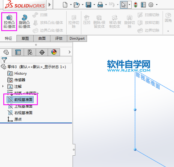
Task: Open the New document dropdown arrow
Action: point(71,5)
